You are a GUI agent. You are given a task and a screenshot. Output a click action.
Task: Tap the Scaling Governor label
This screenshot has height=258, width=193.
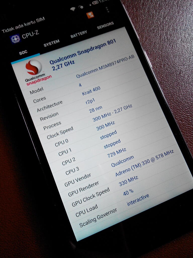[98, 217]
